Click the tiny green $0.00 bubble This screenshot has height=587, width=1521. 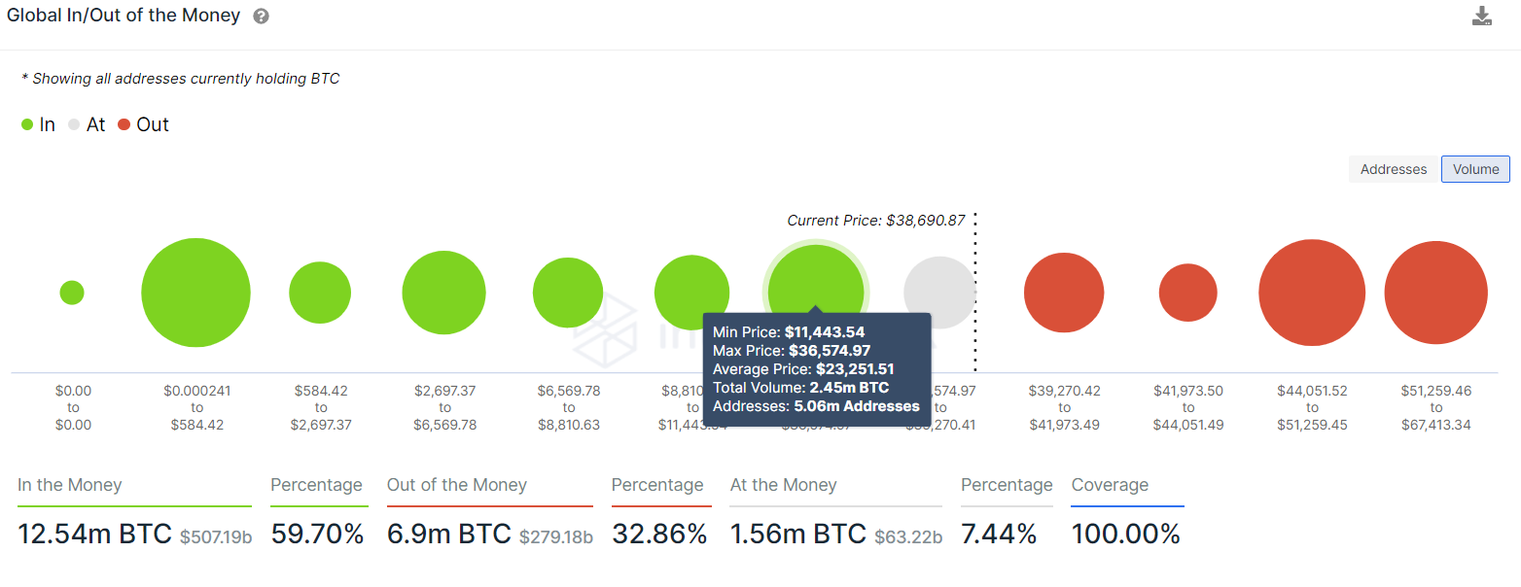(72, 293)
